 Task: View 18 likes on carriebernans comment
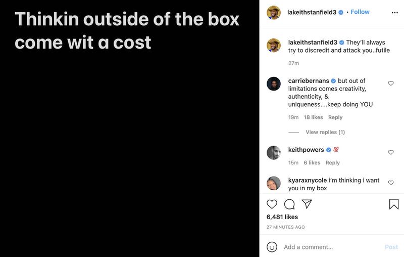tap(313, 117)
